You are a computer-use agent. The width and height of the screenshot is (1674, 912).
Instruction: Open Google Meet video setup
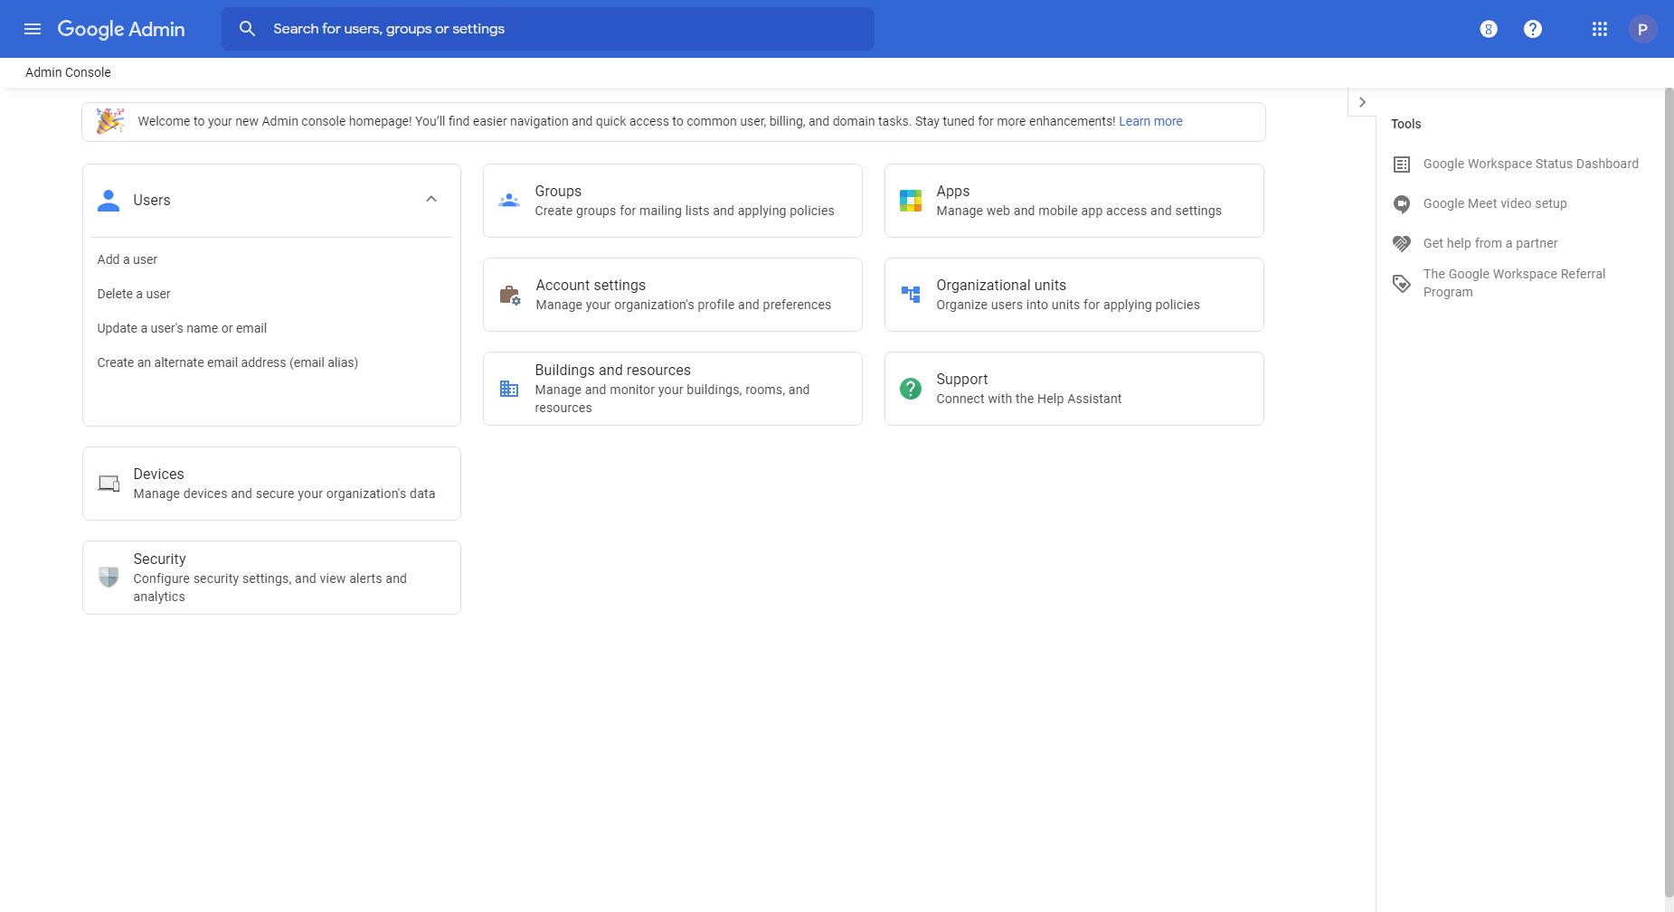[x=1495, y=203]
